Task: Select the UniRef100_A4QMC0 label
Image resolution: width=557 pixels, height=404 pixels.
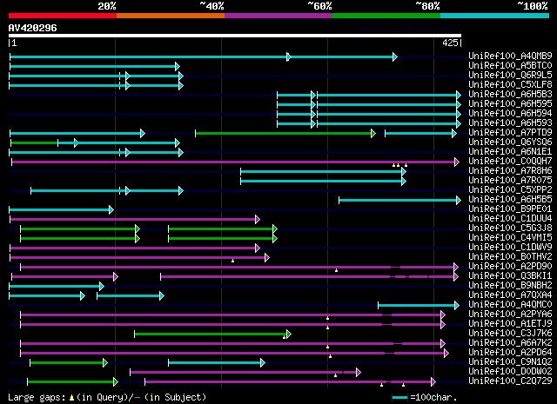Action: coord(510,305)
